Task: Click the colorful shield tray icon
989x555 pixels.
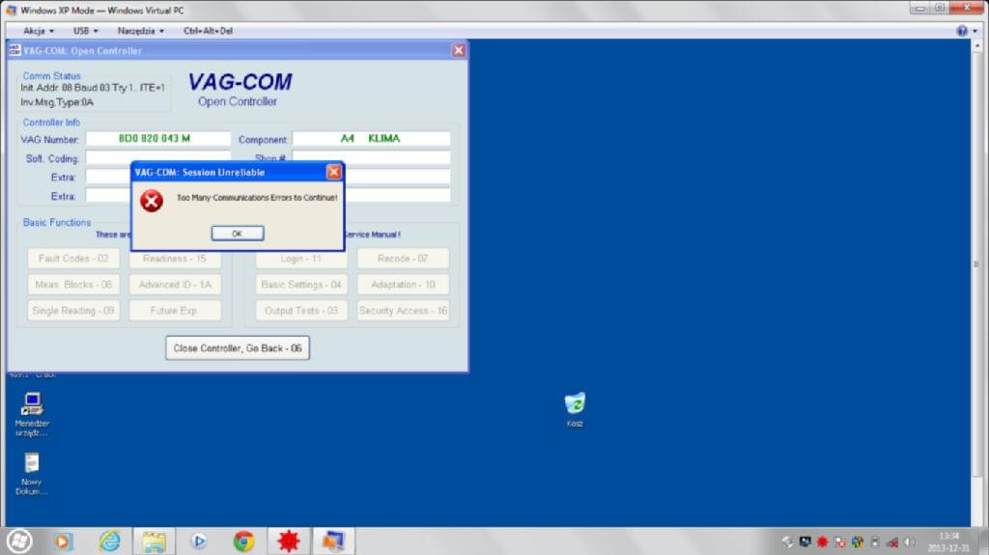Action: point(858,541)
